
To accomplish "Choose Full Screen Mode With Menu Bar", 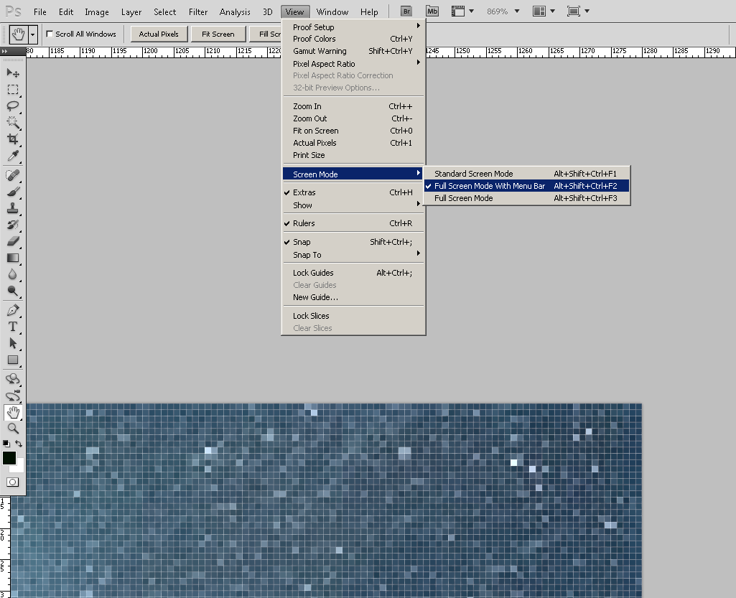I will pyautogui.click(x=526, y=186).
